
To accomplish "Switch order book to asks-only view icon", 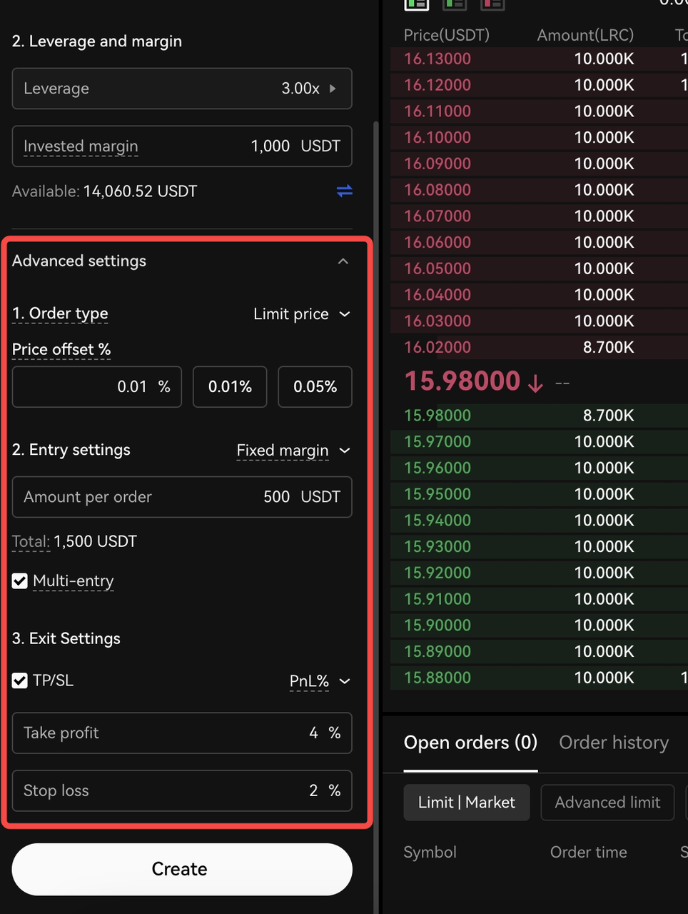I will [x=492, y=4].
